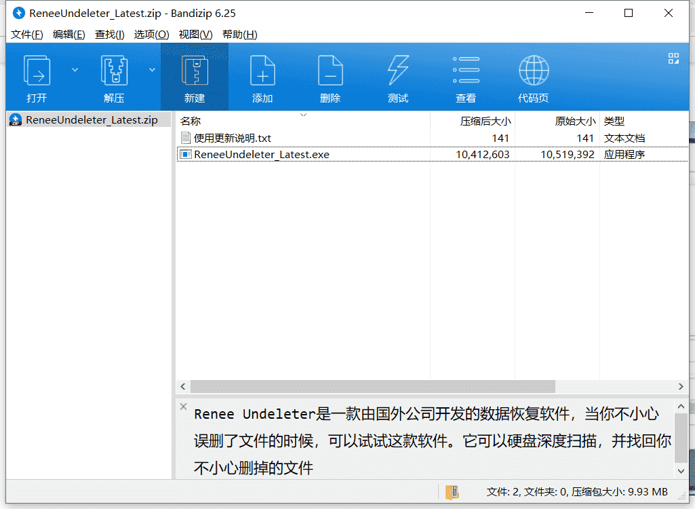Click the left arrow of the horizontal scrollbar
This screenshot has height=509, width=695.
coord(183,387)
